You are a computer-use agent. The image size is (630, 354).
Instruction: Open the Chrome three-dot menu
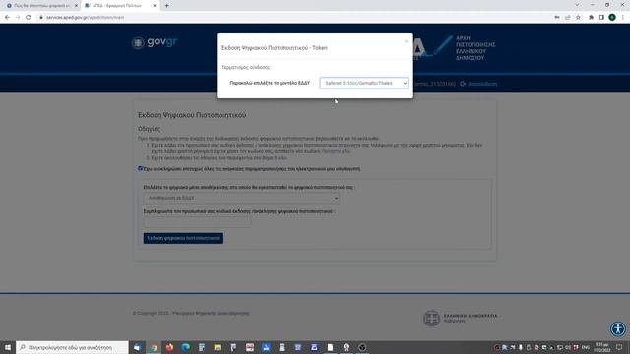pos(623,18)
